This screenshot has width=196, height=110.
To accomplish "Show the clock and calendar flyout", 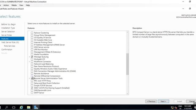I will [x=188, y=107].
